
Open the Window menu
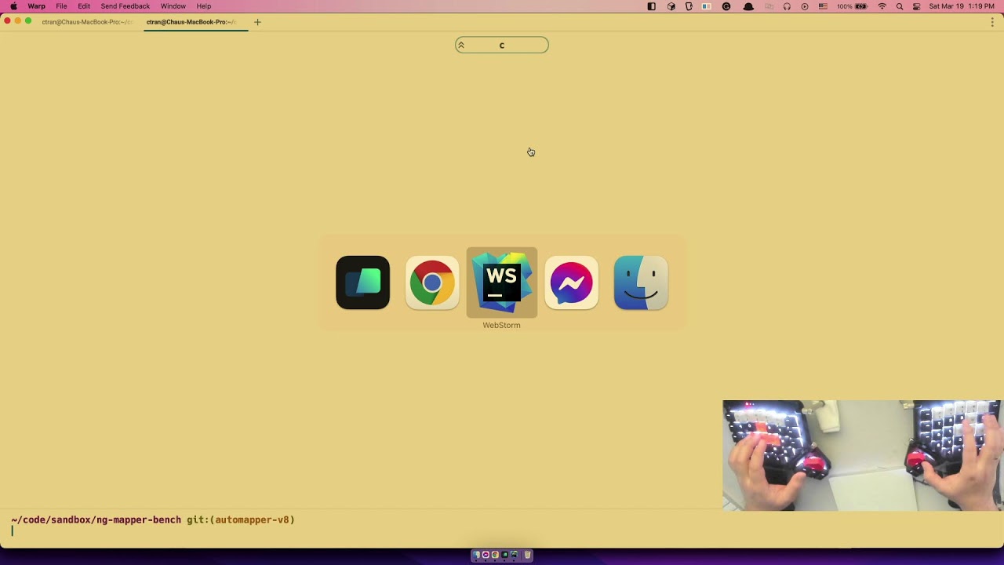173,6
